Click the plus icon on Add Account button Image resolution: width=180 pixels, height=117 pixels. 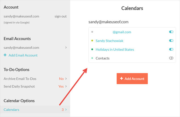point(121,79)
